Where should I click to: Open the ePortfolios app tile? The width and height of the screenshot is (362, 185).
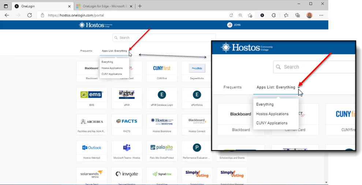coord(197,98)
